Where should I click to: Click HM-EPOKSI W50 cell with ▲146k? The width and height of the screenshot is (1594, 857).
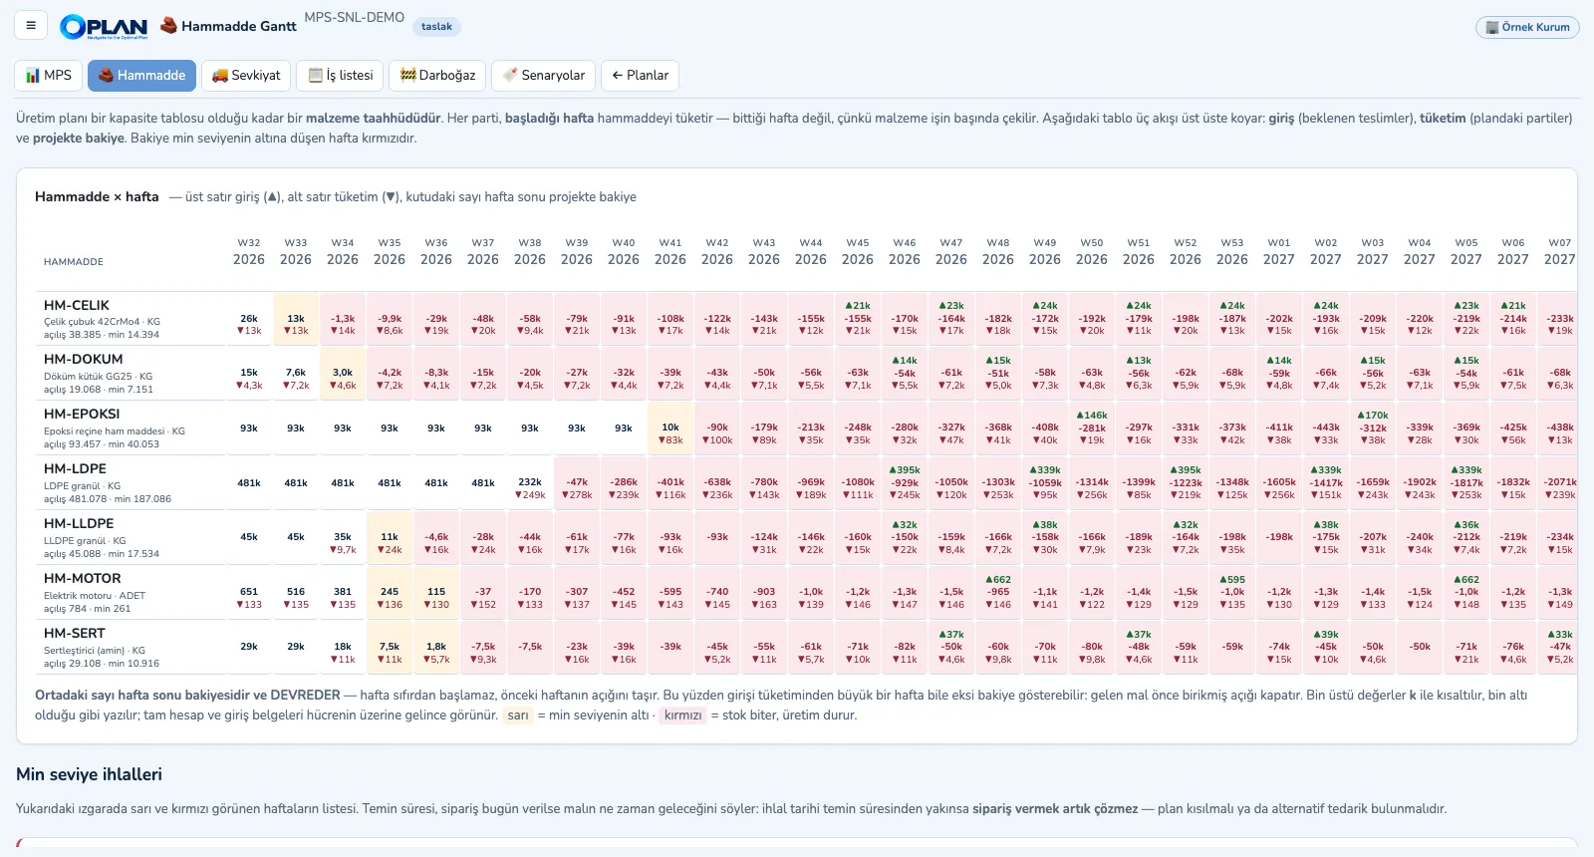pos(1092,428)
